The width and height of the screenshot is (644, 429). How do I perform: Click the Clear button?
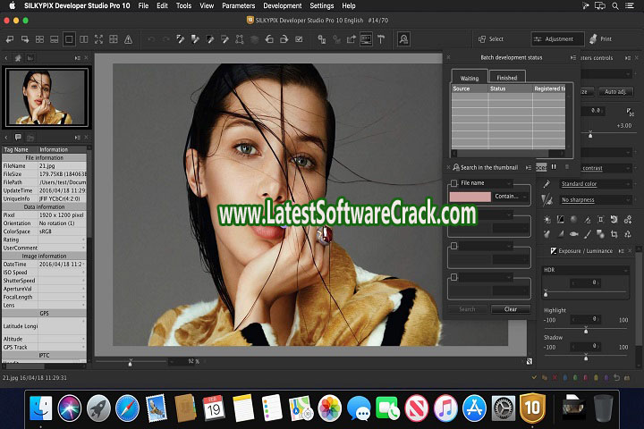[511, 309]
